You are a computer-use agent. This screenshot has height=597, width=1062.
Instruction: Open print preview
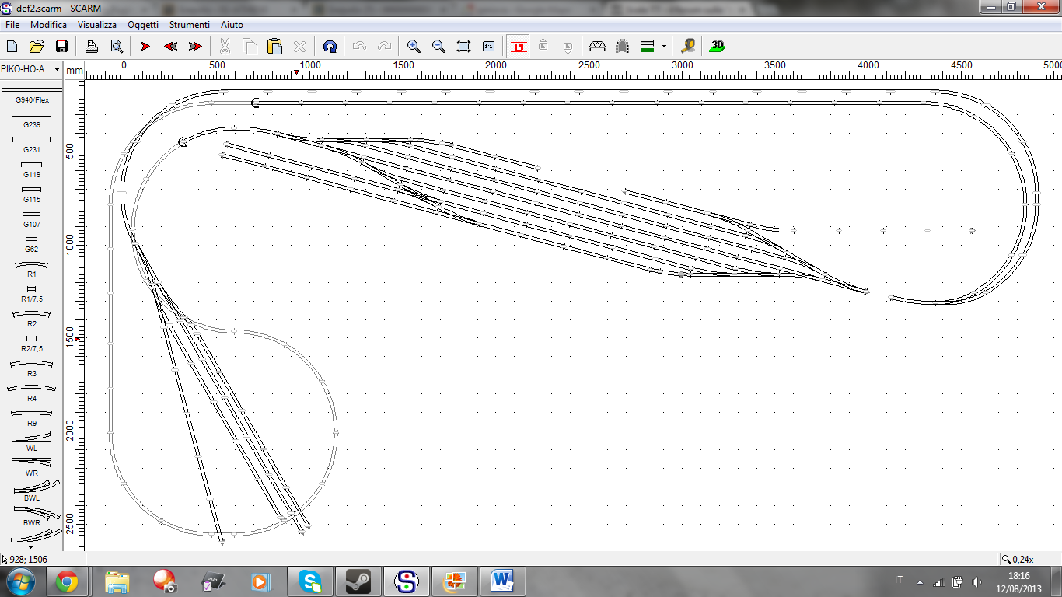click(x=116, y=47)
